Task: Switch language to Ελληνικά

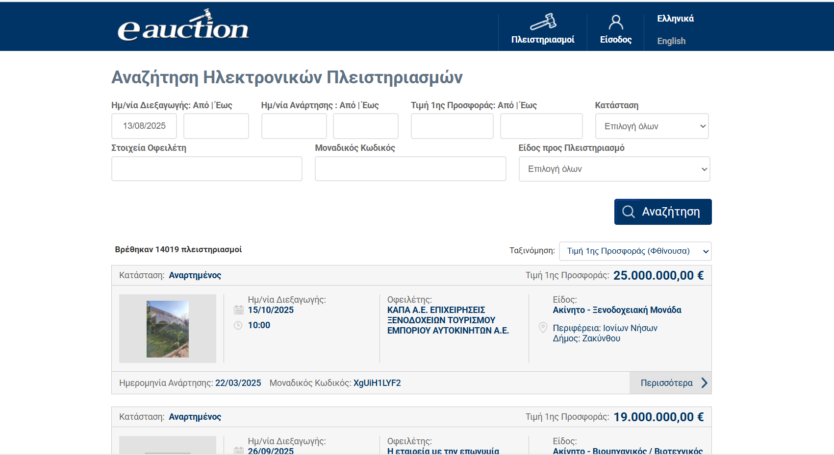Action: pyautogui.click(x=675, y=19)
